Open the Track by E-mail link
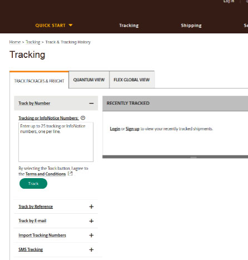The width and height of the screenshot is (248, 260). [32, 220]
